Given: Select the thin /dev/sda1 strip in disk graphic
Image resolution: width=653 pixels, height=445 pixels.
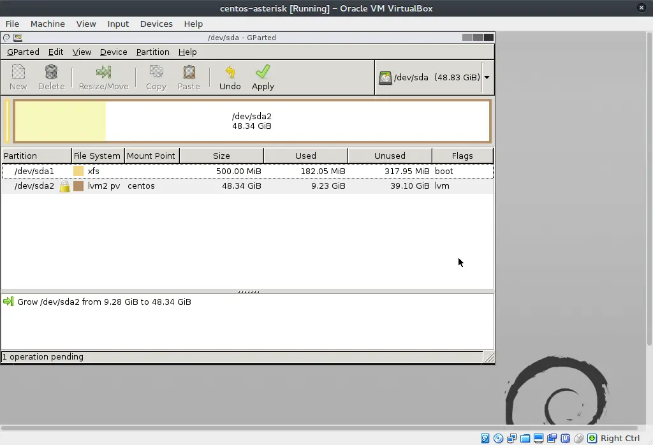Looking at the screenshot, I should [x=7, y=121].
